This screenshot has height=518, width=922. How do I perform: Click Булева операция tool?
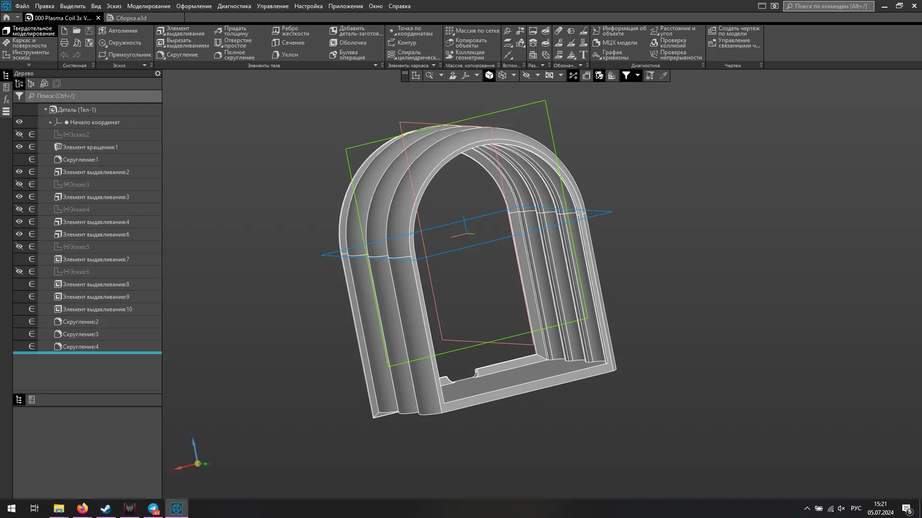[x=347, y=55]
